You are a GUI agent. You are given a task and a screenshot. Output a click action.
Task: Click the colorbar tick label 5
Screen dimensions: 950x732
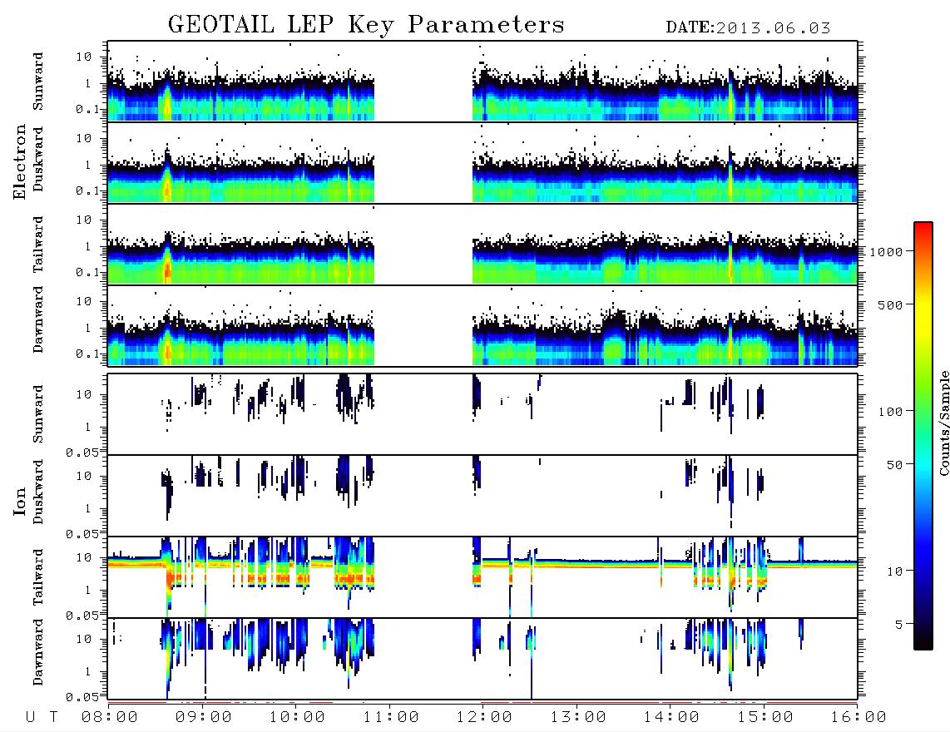[x=899, y=624]
